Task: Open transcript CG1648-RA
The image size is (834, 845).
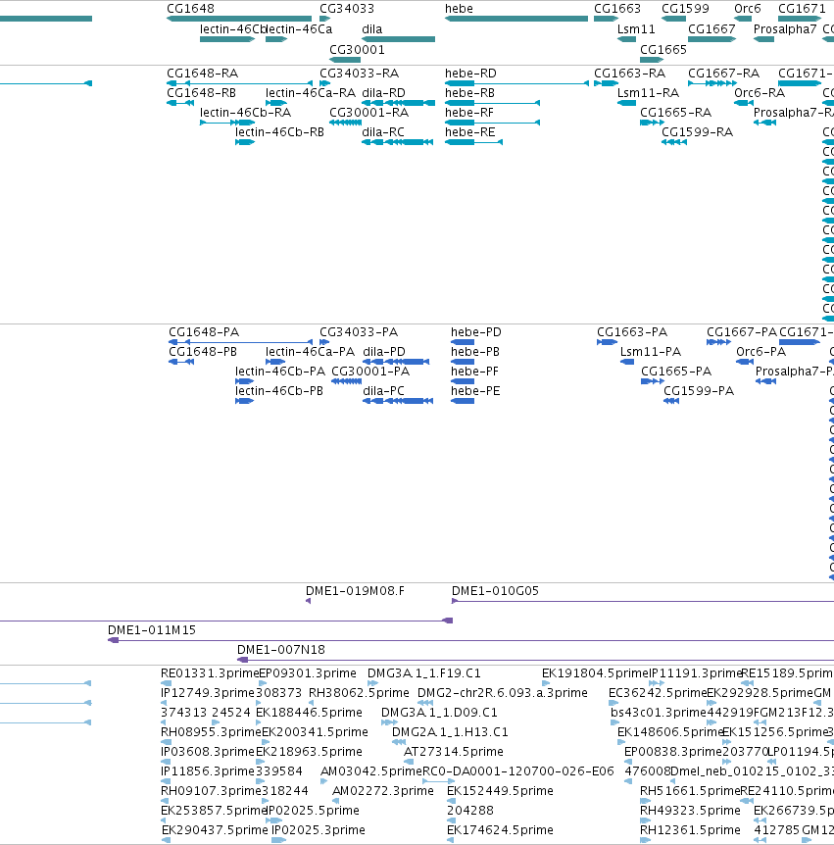Action: point(202,74)
